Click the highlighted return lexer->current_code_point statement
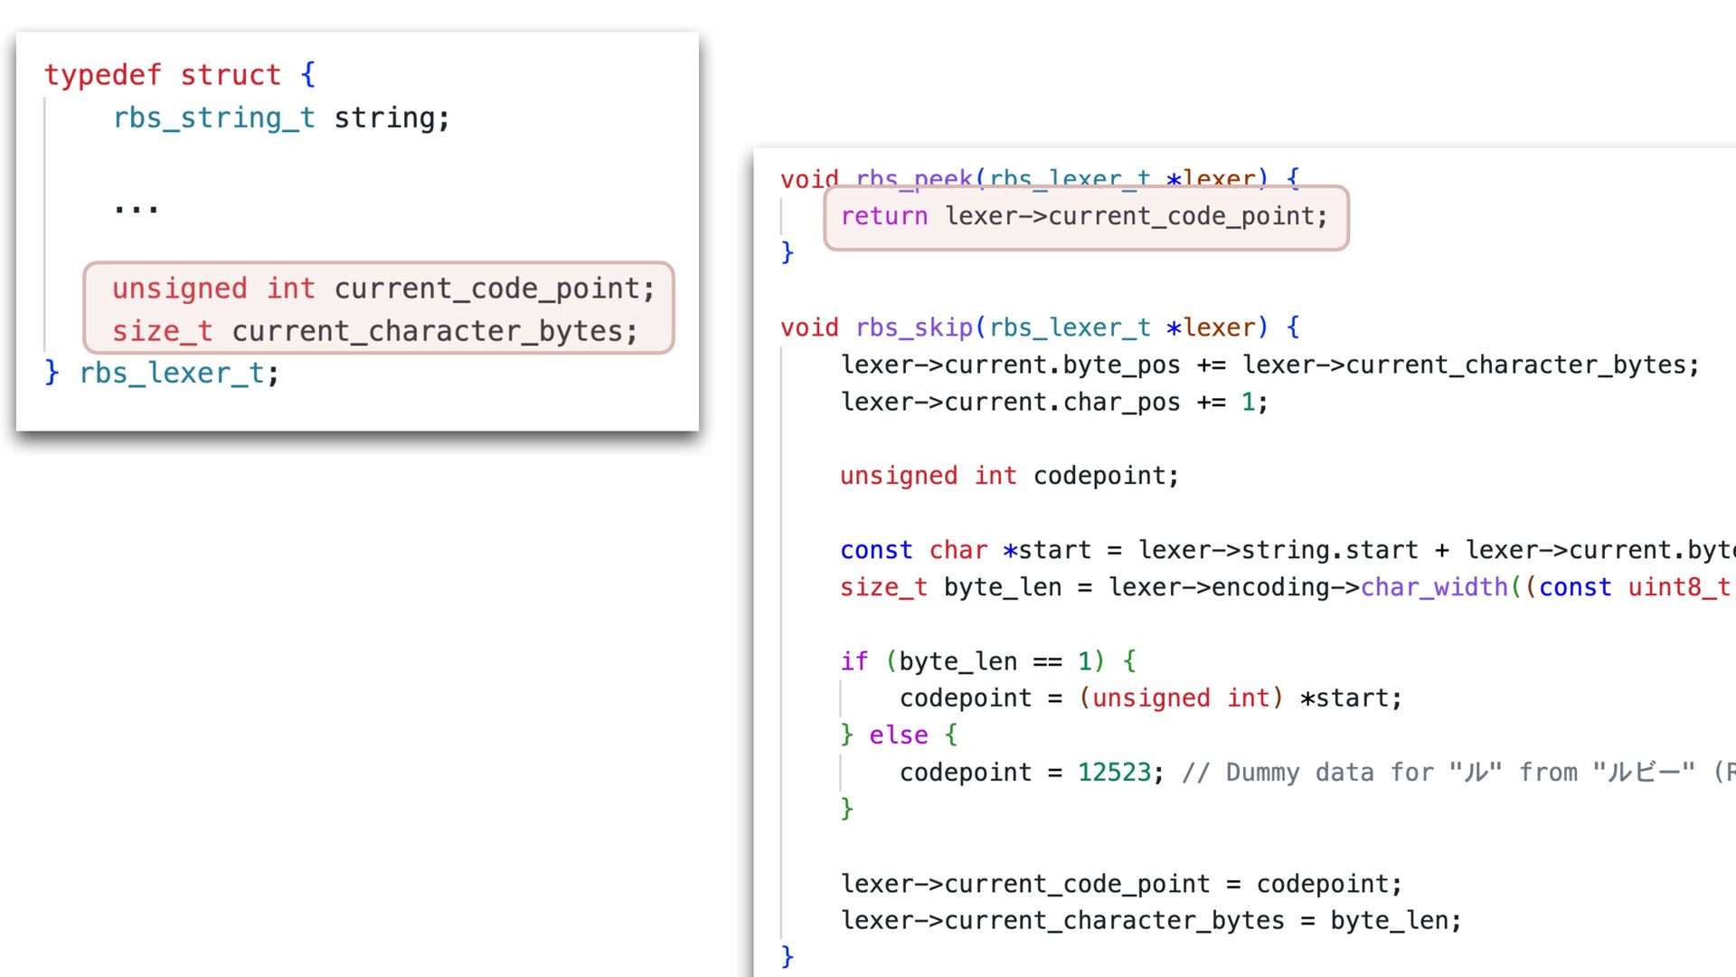This screenshot has height=977, width=1736. 1084,216
